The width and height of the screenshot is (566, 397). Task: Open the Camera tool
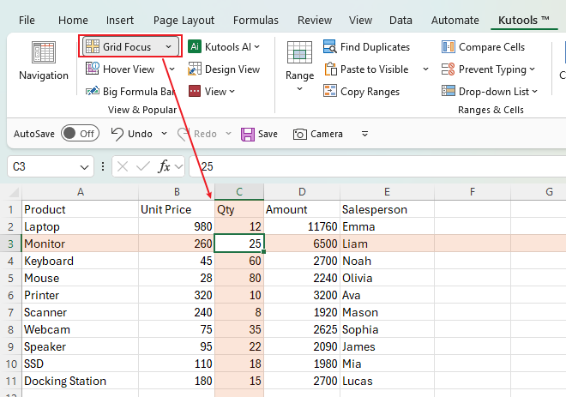point(317,134)
